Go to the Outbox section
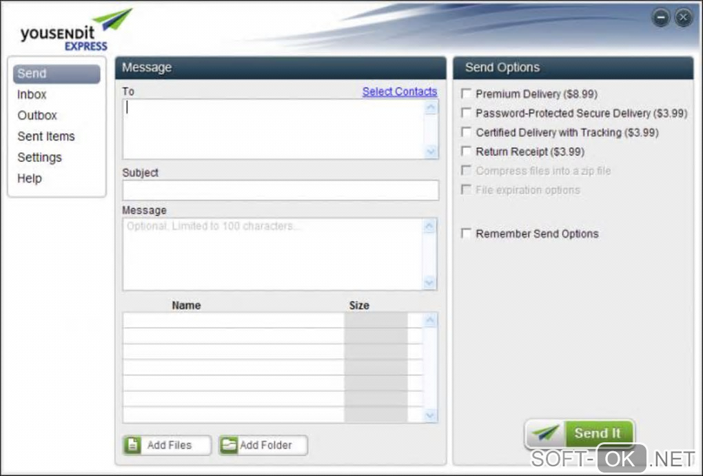The image size is (703, 476). click(37, 116)
